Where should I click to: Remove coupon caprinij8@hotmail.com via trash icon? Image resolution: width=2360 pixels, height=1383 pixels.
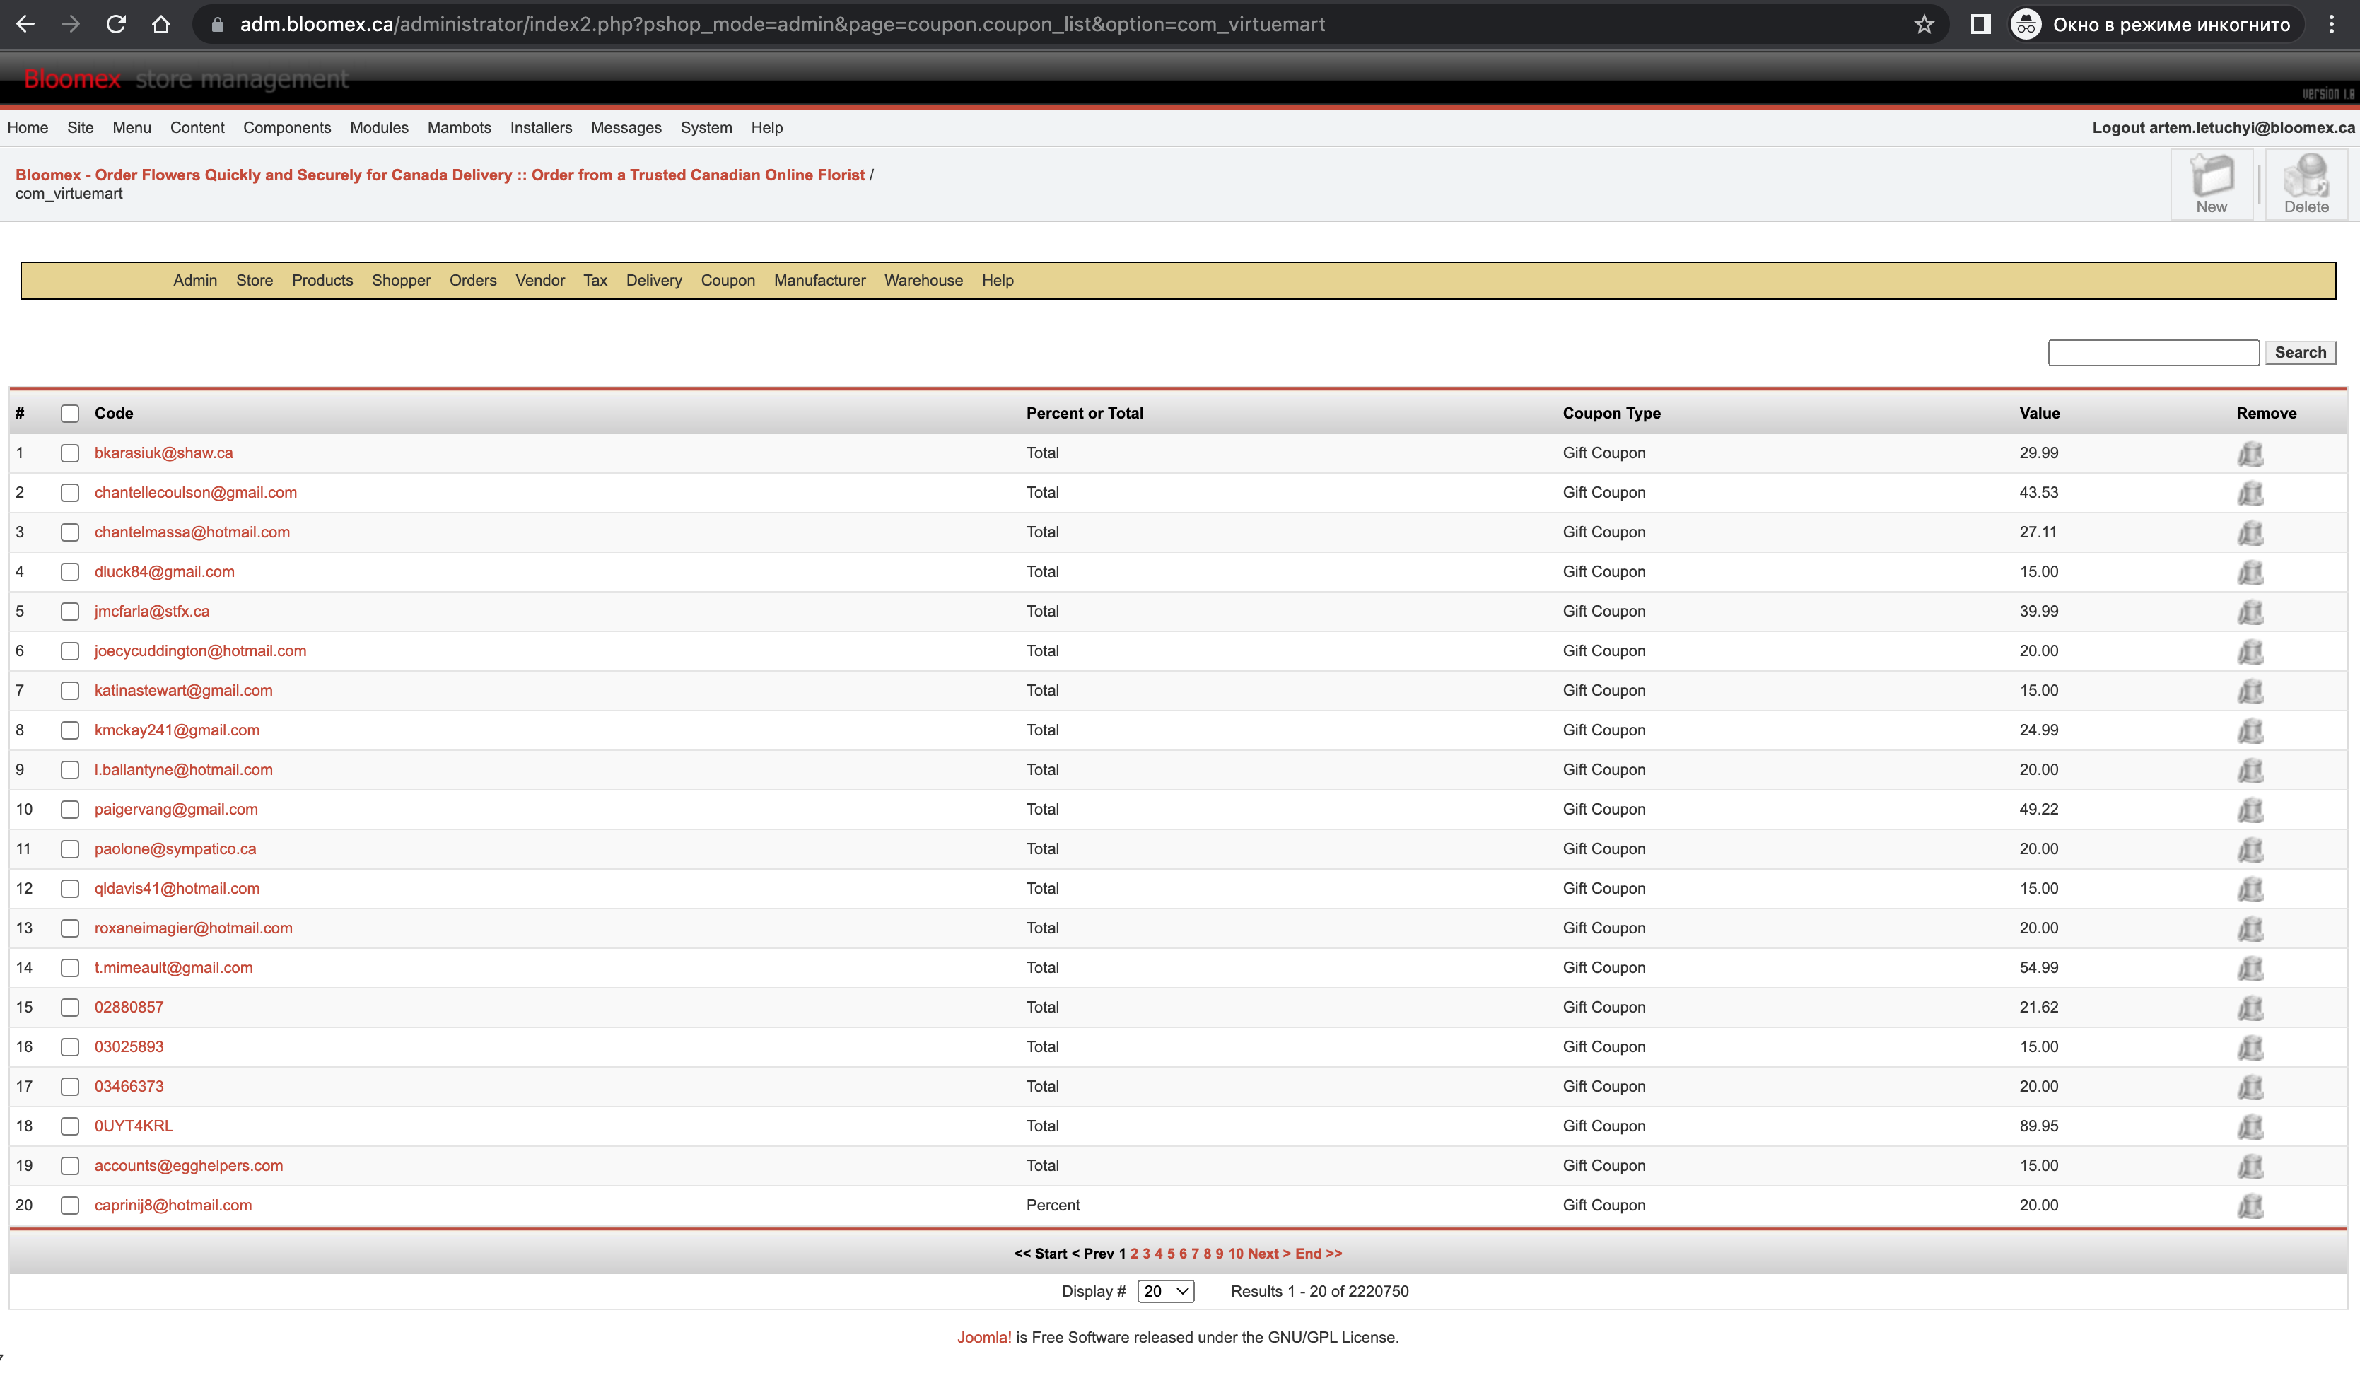click(x=2250, y=1207)
